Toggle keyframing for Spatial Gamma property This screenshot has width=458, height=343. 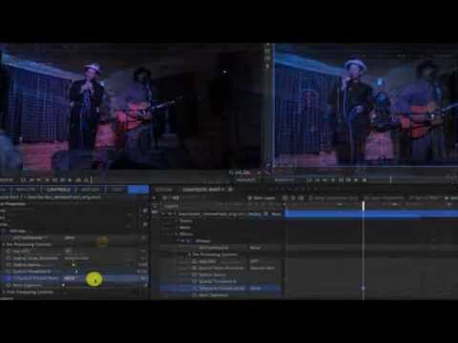pos(9,265)
